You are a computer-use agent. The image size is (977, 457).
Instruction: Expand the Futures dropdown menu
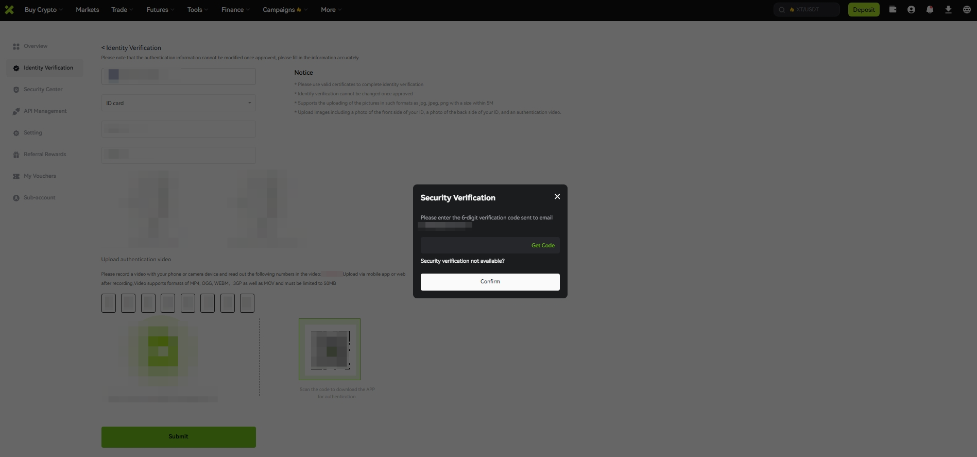(160, 10)
